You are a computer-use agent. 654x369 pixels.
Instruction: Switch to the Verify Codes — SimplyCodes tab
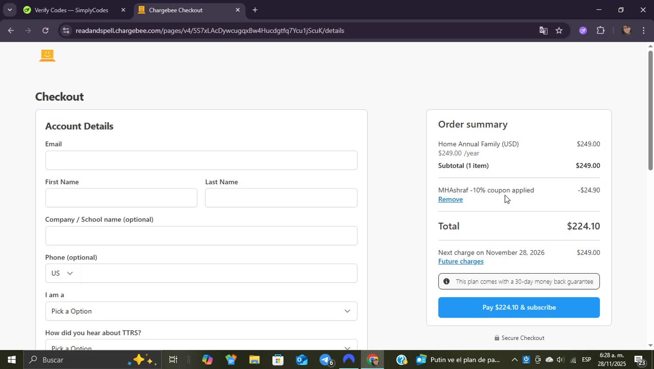coord(72,10)
